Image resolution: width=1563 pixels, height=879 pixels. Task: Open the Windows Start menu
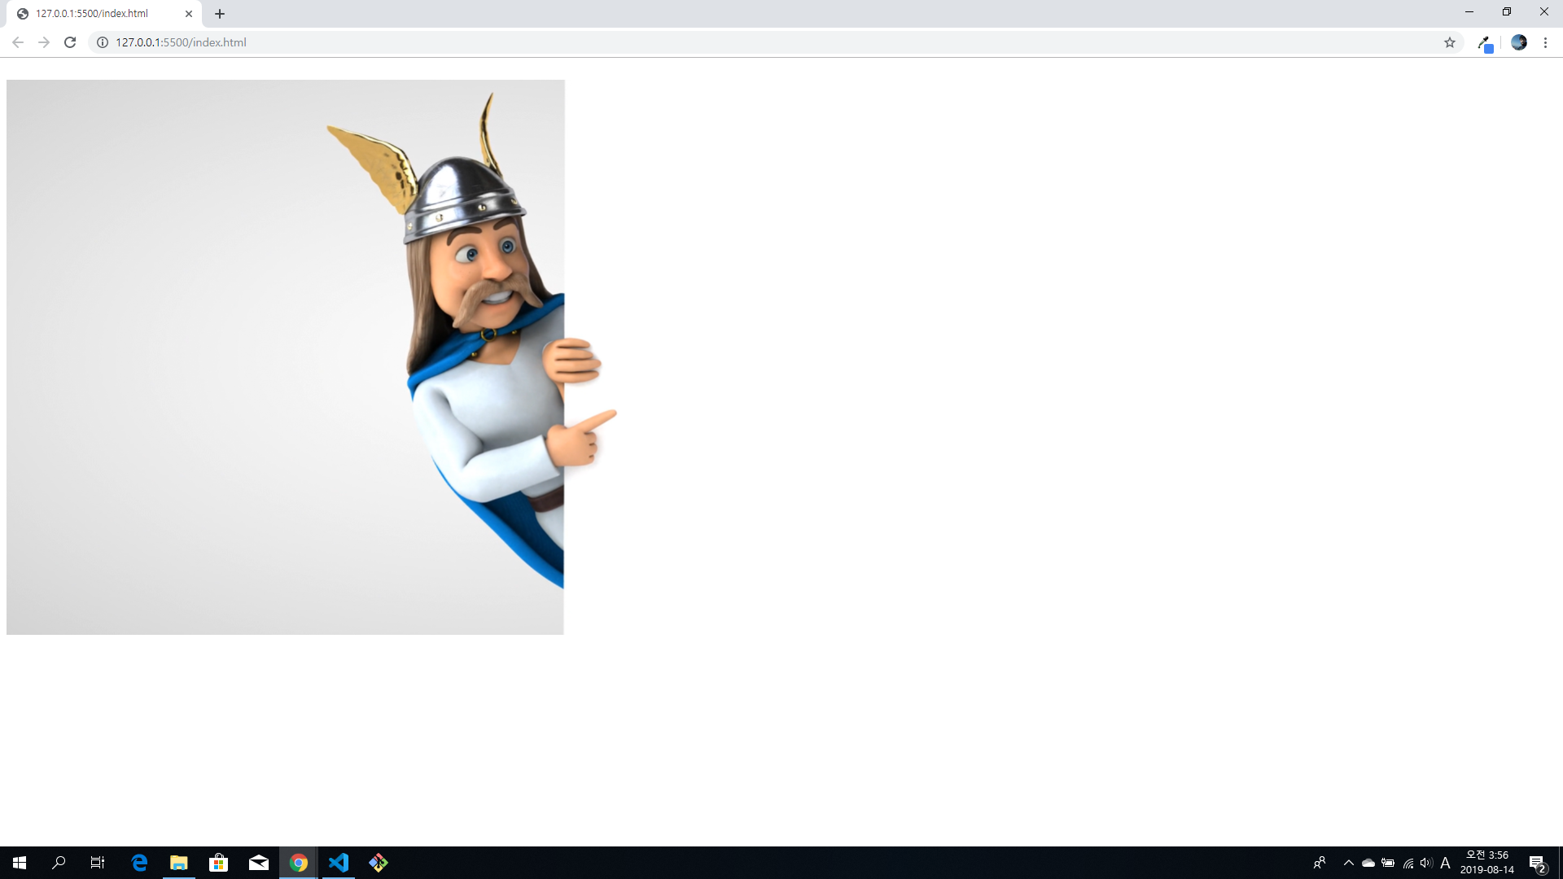pyautogui.click(x=20, y=863)
